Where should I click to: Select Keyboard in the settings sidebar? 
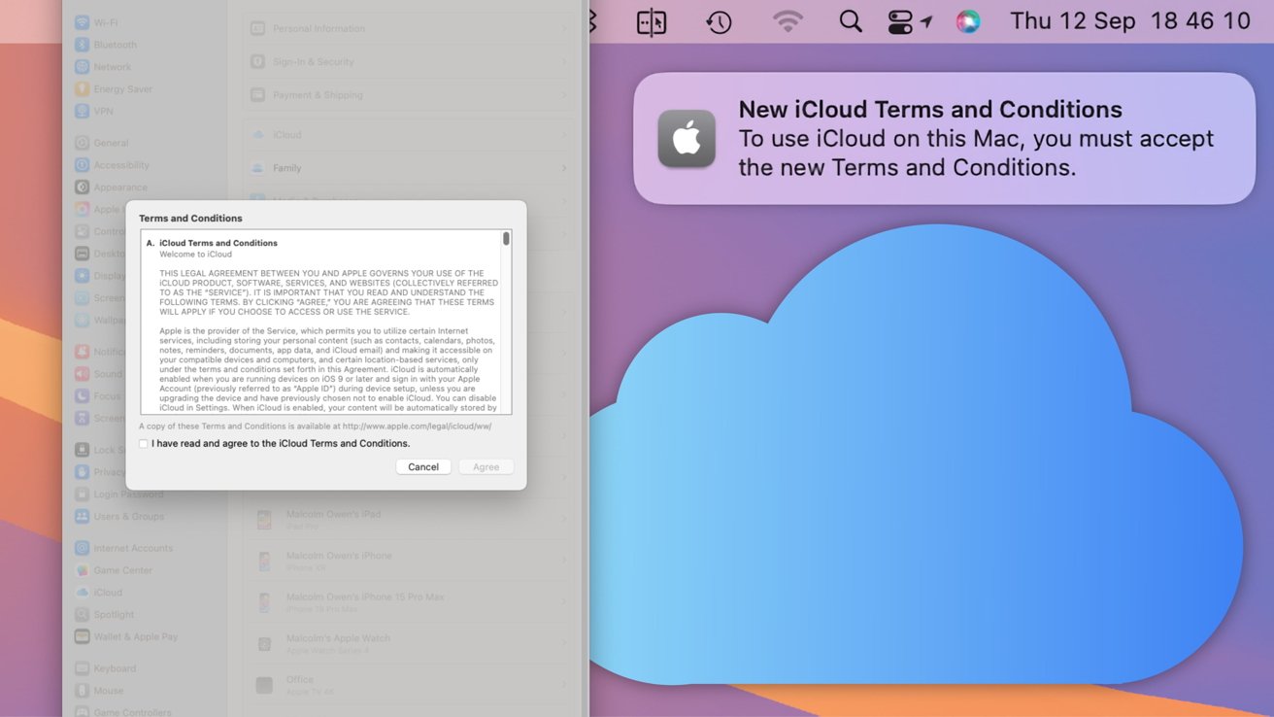[105, 668]
